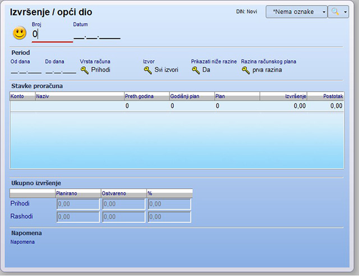Click the Rashodi Ostvareno field

pyautogui.click(x=123, y=217)
